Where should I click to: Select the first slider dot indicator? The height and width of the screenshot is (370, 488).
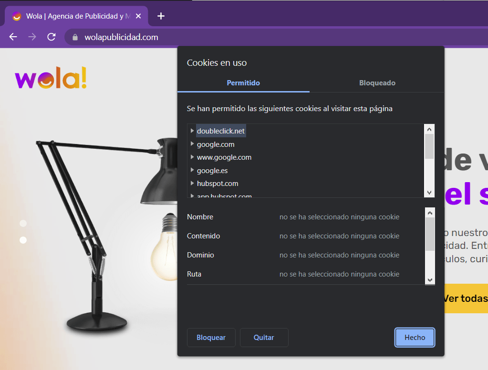point(23,223)
